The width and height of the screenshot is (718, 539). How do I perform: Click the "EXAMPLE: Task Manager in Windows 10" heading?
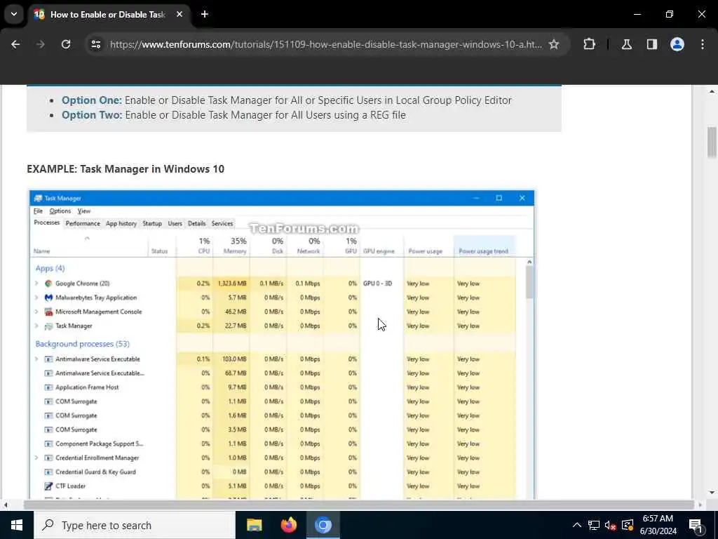pos(126,168)
